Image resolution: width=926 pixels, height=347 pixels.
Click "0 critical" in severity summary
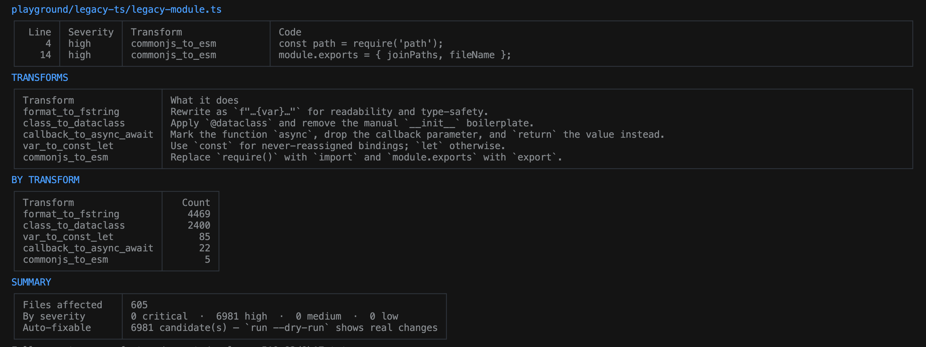click(159, 317)
